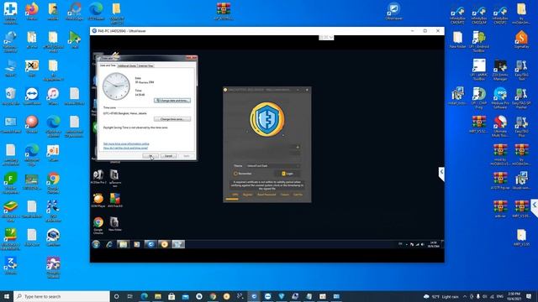Open the WinRAR archive icon at desktop top center

tap(224, 11)
